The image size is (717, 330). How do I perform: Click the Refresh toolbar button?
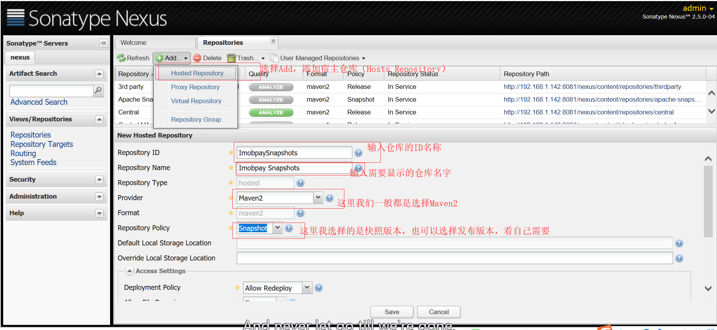pos(133,58)
